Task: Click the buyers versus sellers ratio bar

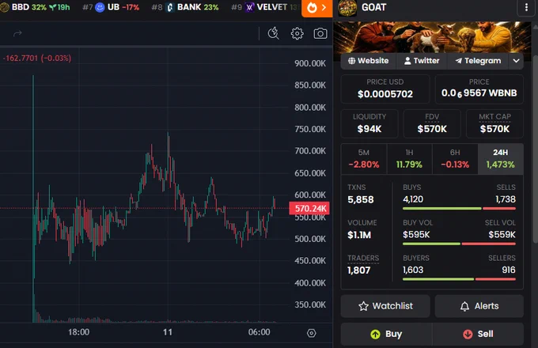Action: [x=459, y=279]
